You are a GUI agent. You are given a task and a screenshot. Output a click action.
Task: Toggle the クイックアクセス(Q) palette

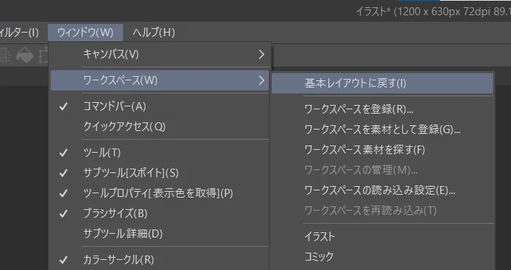(x=160, y=127)
